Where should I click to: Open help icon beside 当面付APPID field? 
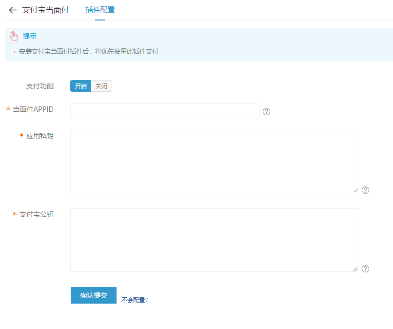pos(266,111)
